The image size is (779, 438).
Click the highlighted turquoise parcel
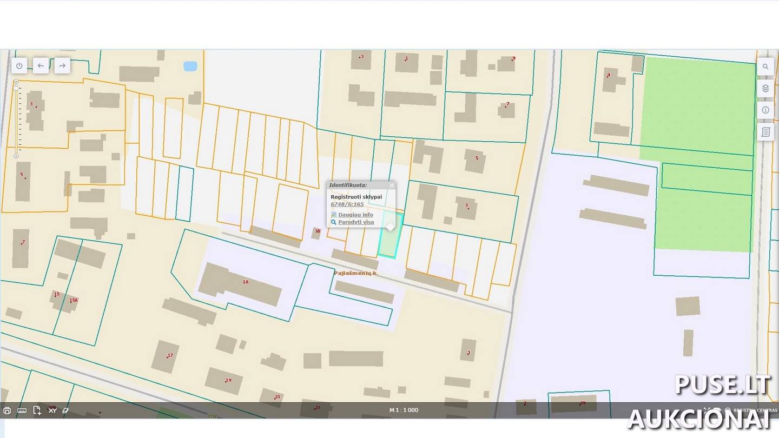tap(390, 235)
